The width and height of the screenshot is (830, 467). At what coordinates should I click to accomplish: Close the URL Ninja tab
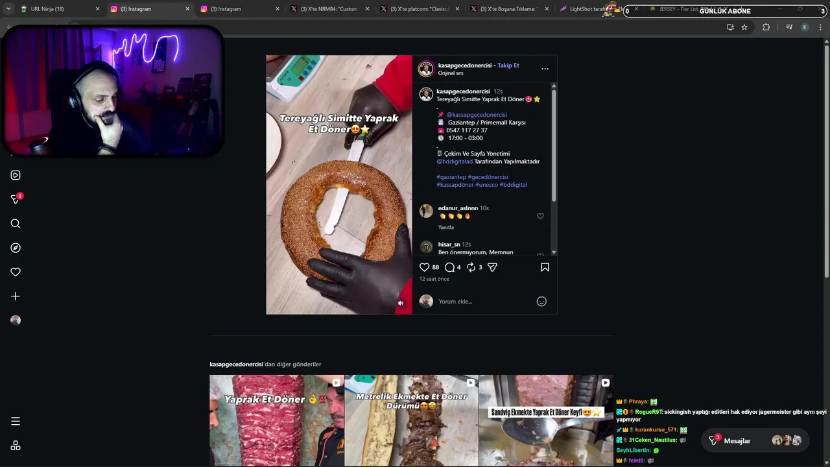tap(98, 9)
